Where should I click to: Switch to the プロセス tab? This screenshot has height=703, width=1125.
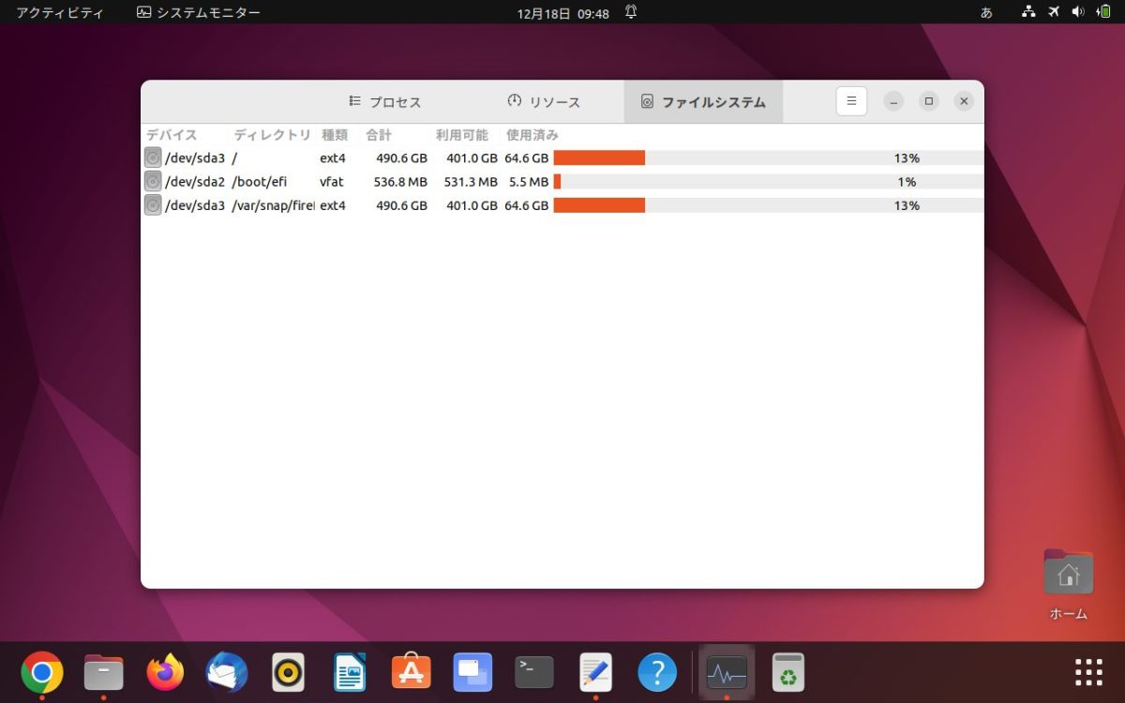(x=384, y=102)
